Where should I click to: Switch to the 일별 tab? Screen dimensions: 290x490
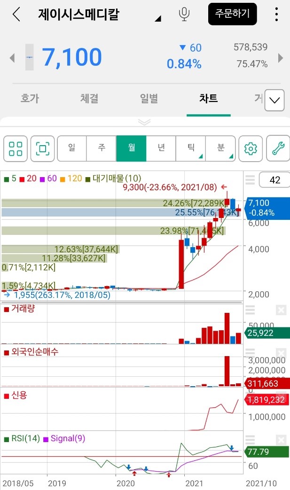149,99
